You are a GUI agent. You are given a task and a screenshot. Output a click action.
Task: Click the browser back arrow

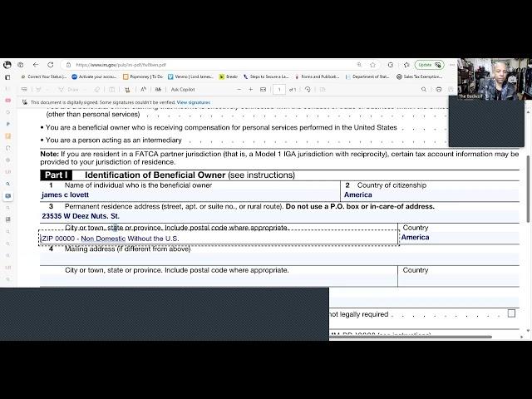[36, 65]
